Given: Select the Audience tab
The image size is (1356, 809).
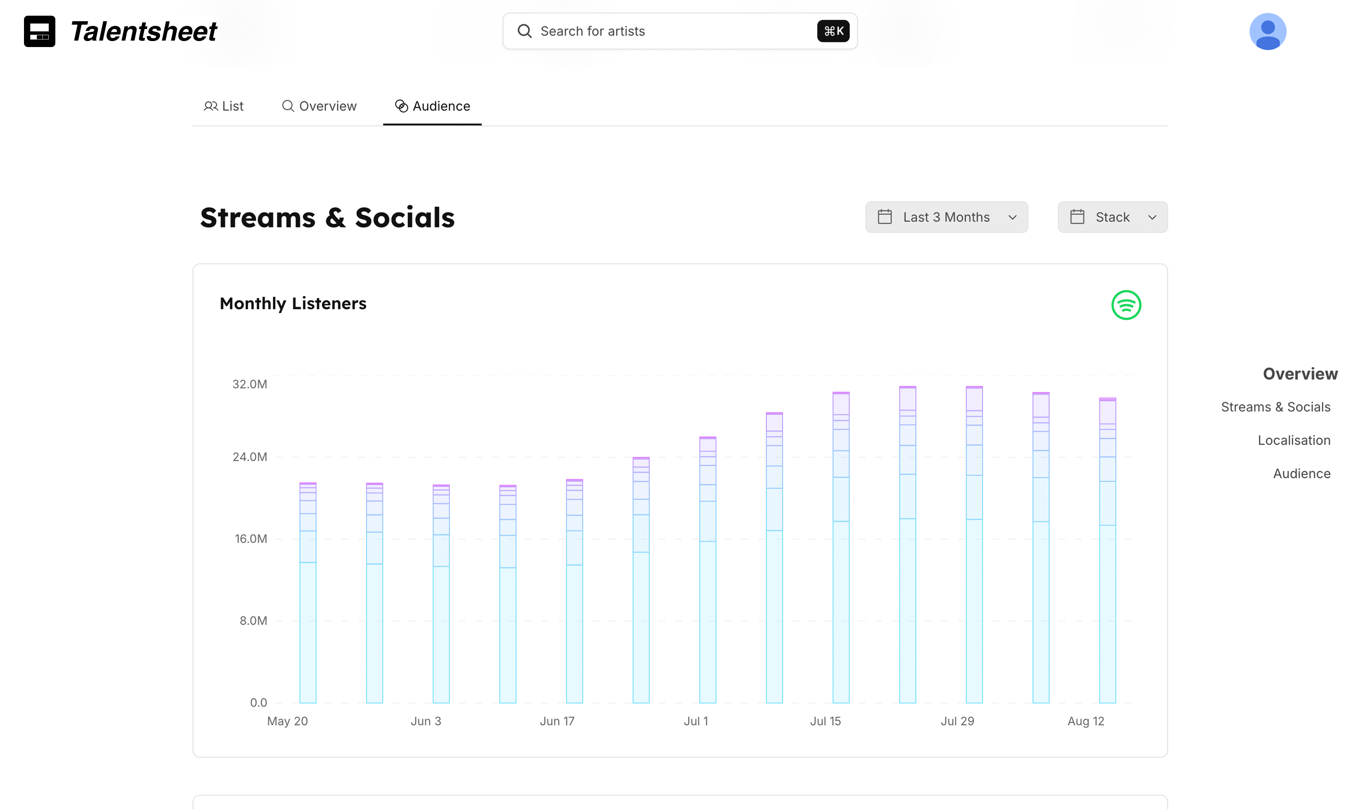Looking at the screenshot, I should [x=432, y=106].
